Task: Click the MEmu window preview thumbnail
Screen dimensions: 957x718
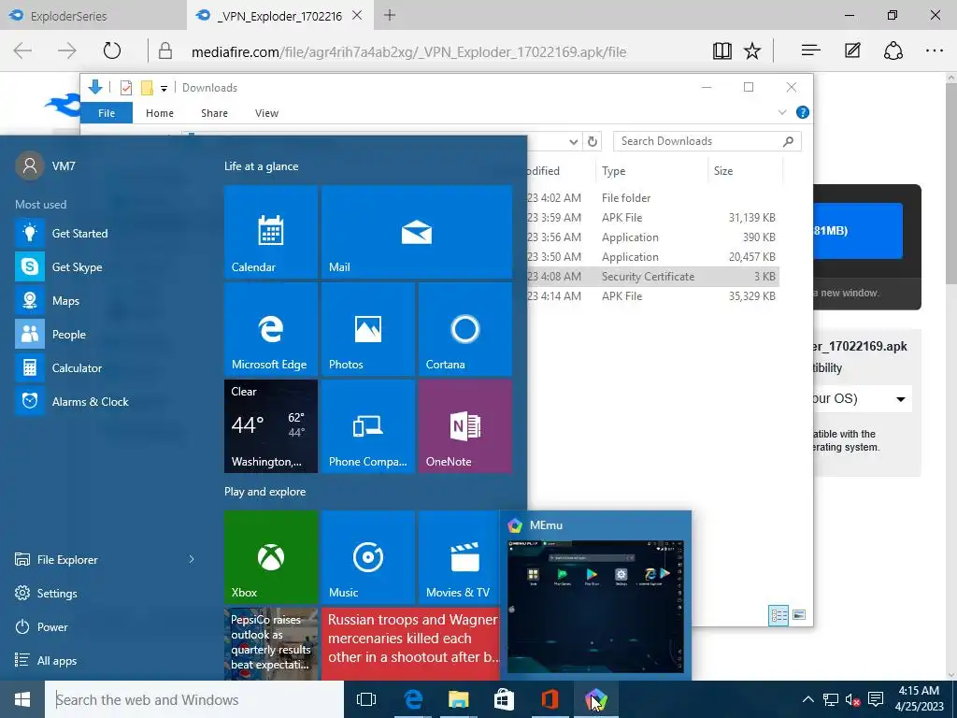Action: tap(595, 606)
